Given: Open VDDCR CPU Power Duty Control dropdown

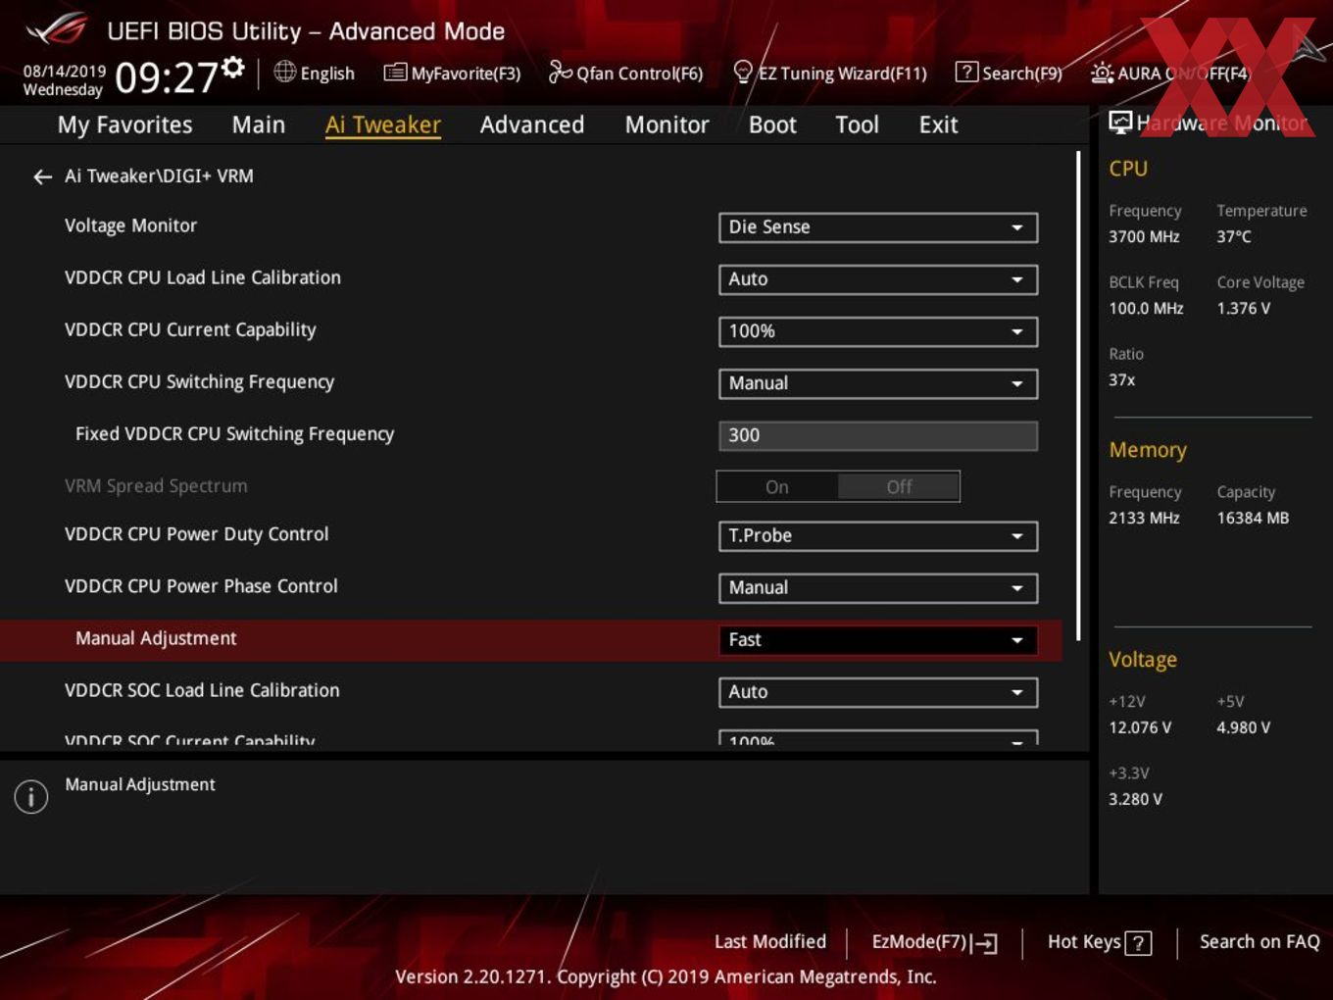Looking at the screenshot, I should click(877, 536).
